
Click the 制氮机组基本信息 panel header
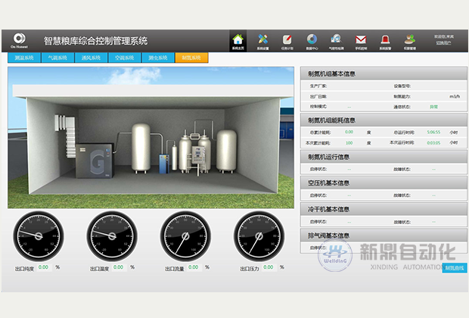(384, 73)
